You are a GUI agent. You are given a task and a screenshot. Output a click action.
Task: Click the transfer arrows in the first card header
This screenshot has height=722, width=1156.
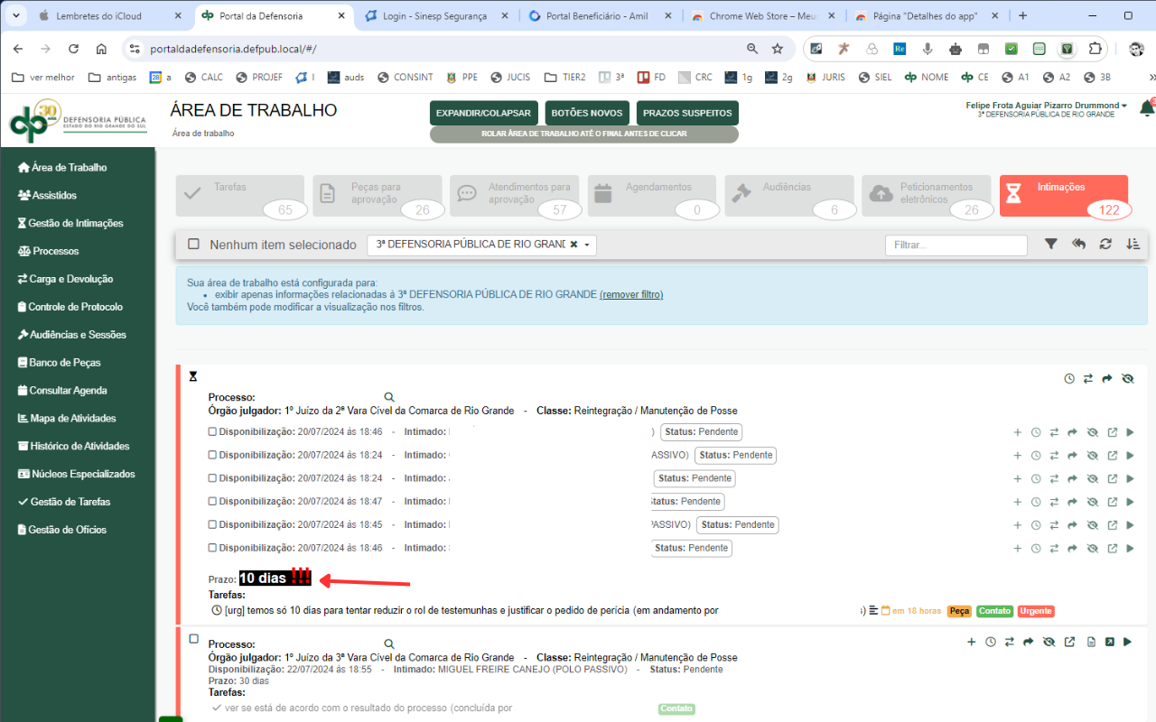(x=1088, y=379)
